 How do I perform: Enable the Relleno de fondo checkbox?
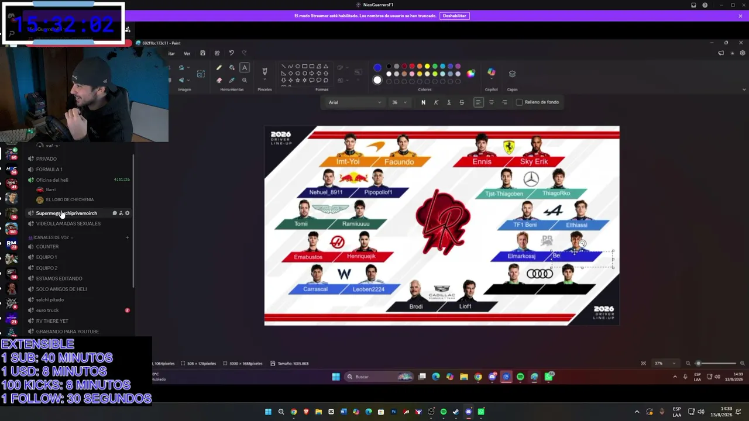point(519,102)
